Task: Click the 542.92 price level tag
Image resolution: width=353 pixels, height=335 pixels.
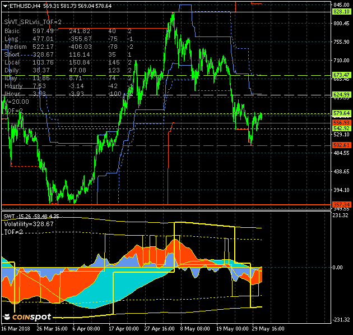Action: pos(341,129)
